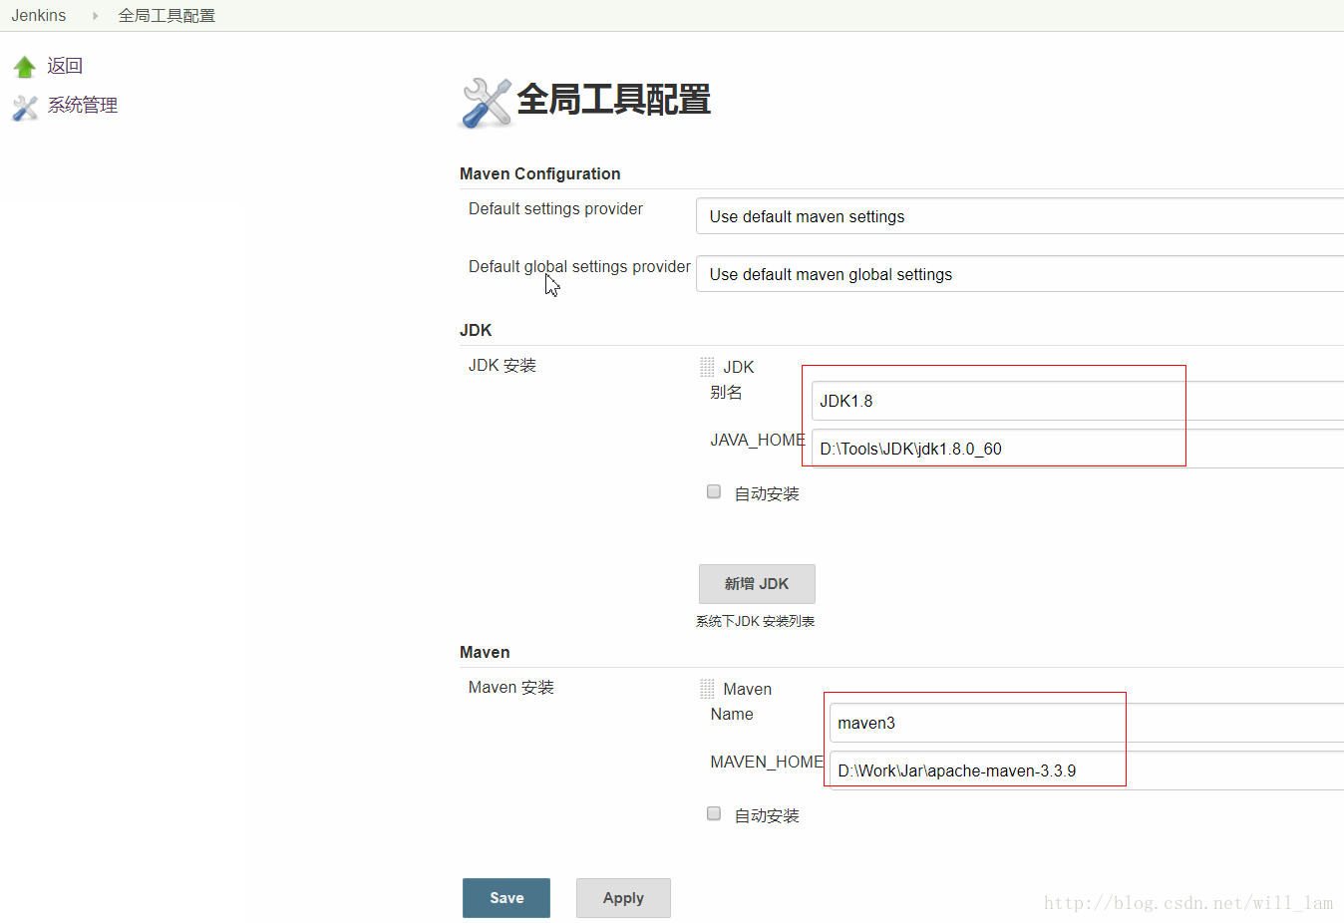Open 系统管理 link in sidebar
The height and width of the screenshot is (923, 1344).
(83, 106)
